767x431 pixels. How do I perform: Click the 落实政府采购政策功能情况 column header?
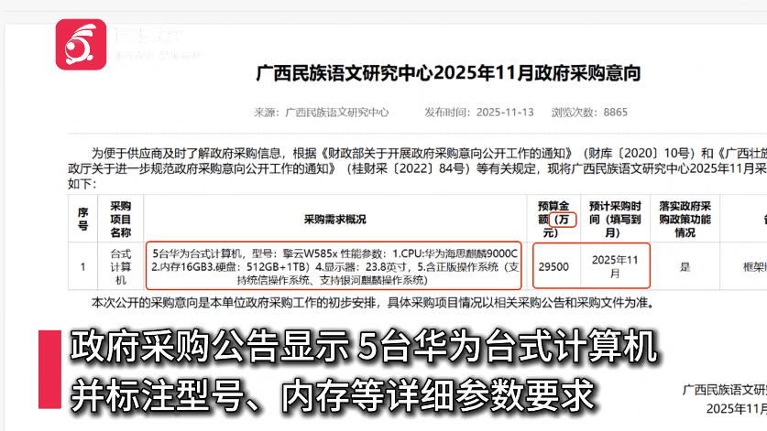pyautogui.click(x=685, y=219)
